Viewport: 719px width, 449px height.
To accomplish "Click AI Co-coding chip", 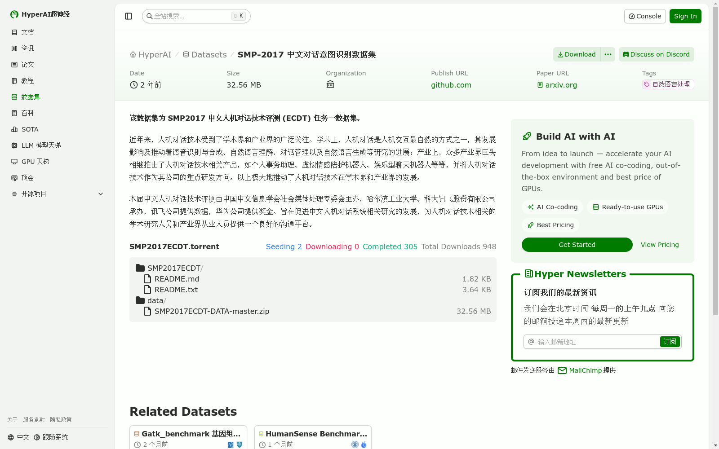I will 552,207.
